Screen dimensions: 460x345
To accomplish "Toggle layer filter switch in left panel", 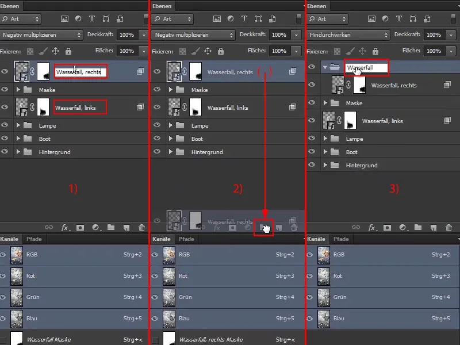I will tap(146, 18).
